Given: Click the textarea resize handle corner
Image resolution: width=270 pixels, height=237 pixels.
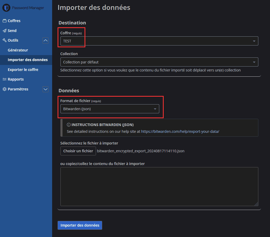Looking at the screenshot, I should (x=256, y=204).
